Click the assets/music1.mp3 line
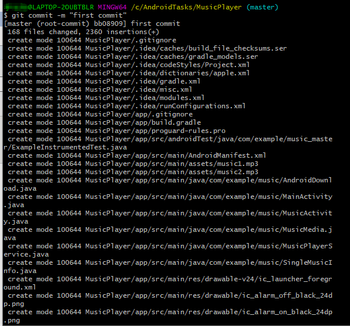Image resolution: width=350 pixels, height=326 pixels. point(133,164)
